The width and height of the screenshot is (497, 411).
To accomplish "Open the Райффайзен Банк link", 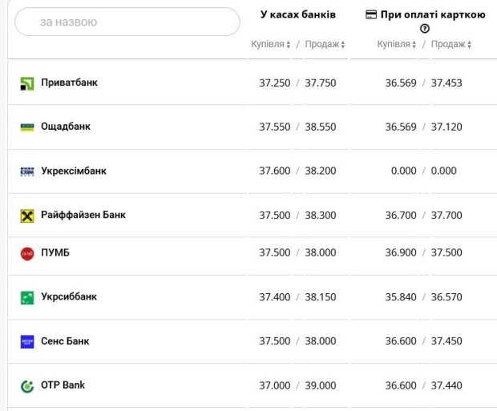I will 83,215.
